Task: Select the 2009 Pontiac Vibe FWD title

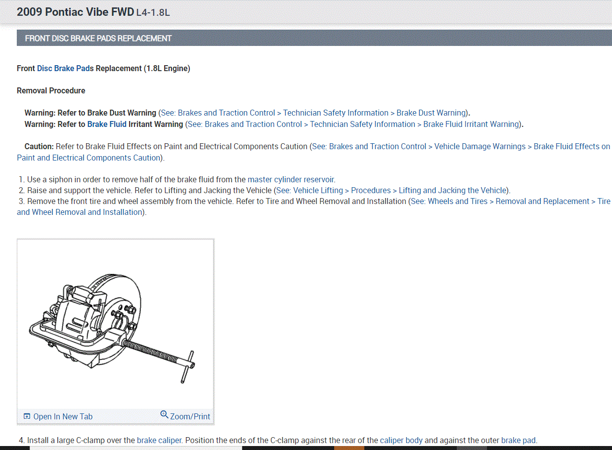Action: (75, 12)
